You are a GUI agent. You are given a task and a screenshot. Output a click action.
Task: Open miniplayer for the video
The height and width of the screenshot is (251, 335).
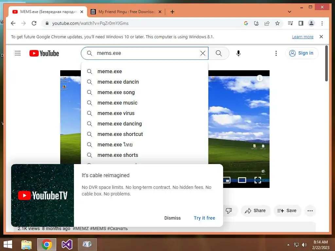pos(227,180)
